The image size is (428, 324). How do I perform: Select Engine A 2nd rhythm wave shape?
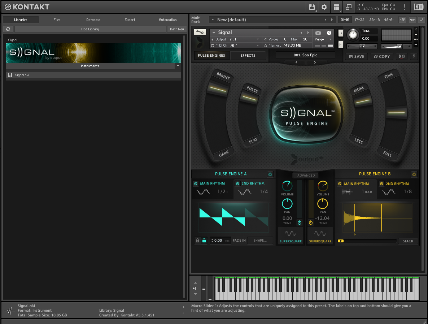[245, 192]
